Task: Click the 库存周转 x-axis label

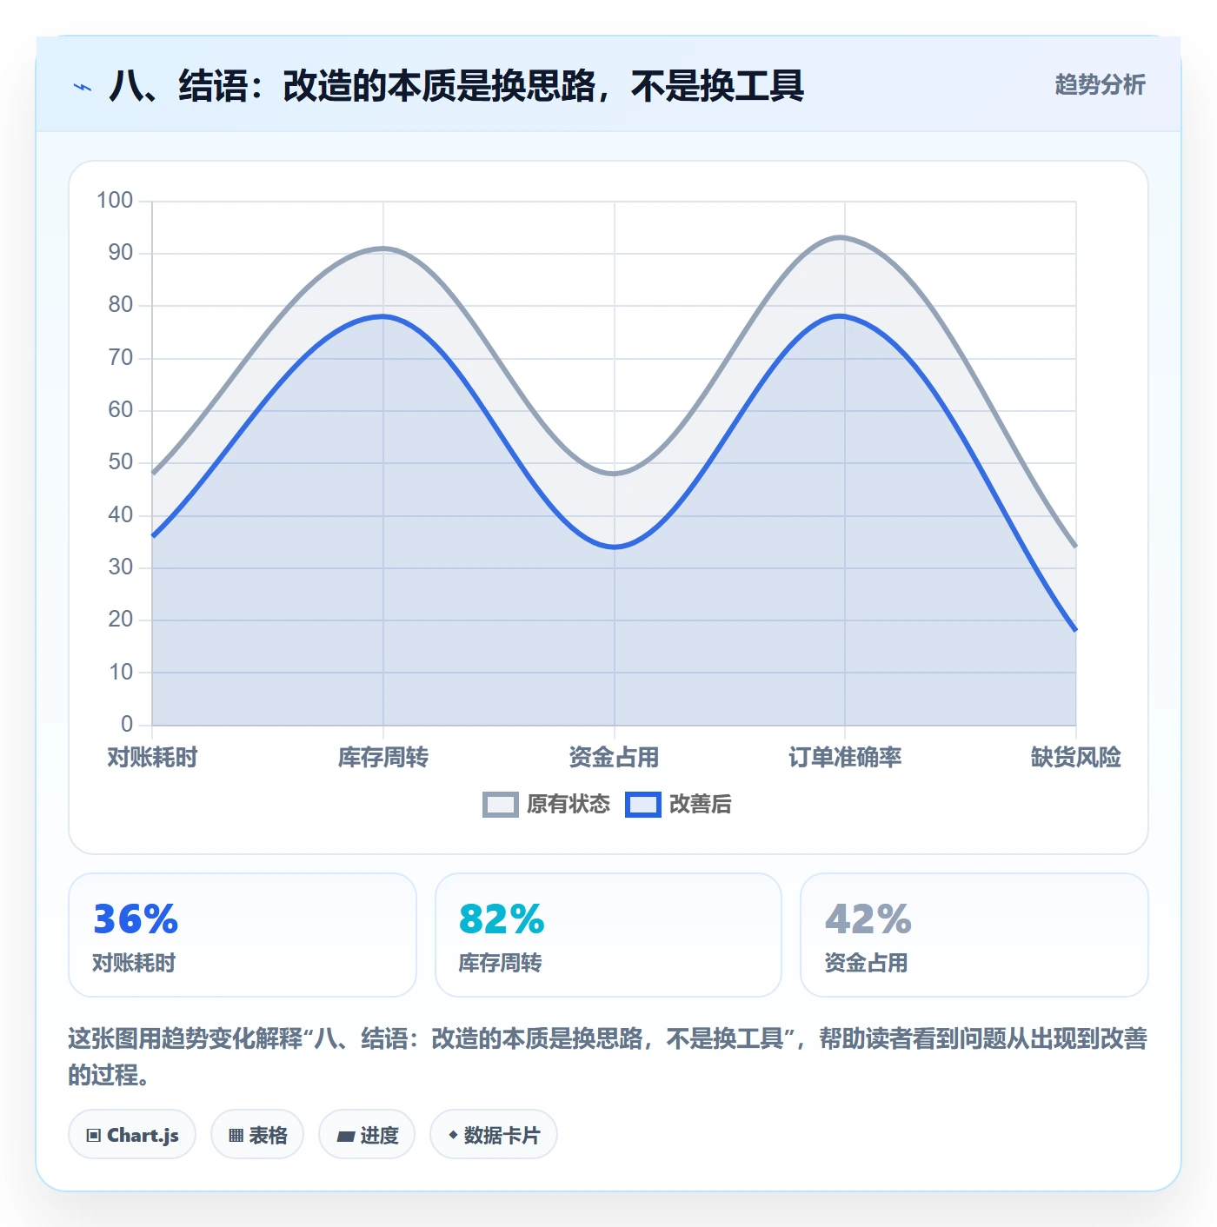Action: click(383, 758)
